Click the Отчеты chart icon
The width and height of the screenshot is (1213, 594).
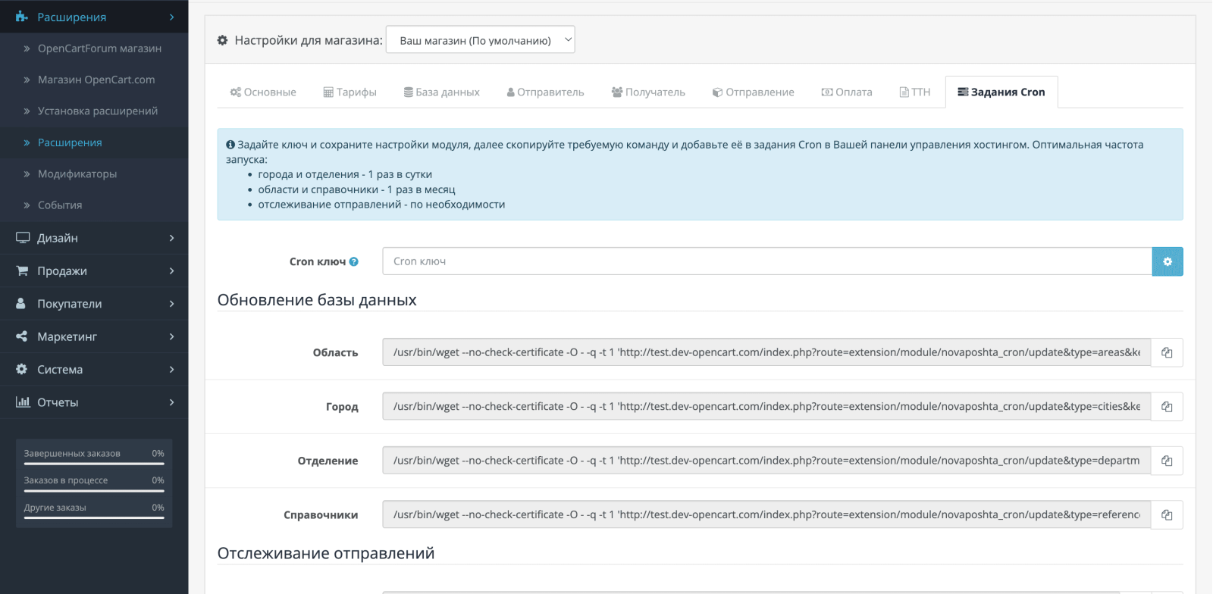point(23,402)
